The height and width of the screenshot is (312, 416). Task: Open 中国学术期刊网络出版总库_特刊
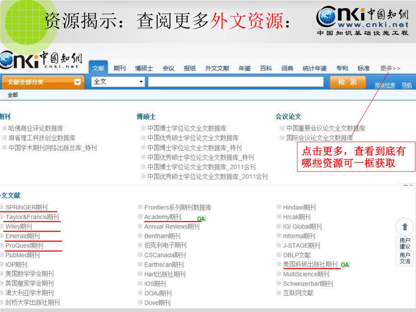point(52,148)
